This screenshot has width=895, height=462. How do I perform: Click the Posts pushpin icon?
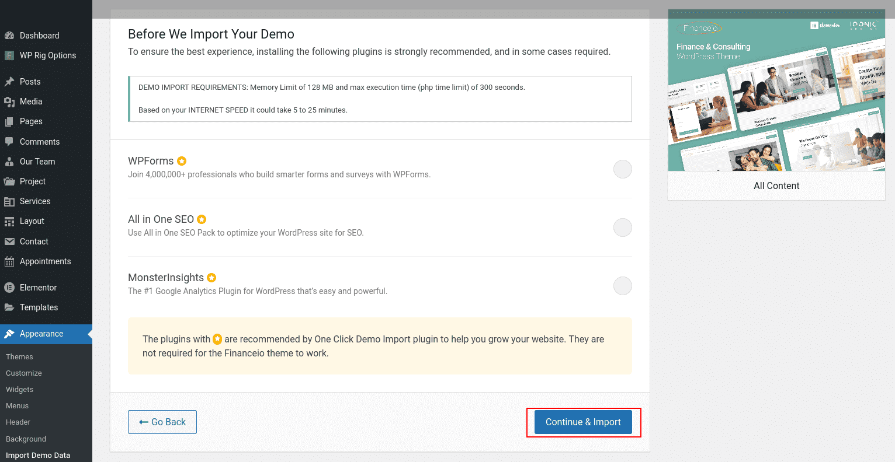point(9,82)
